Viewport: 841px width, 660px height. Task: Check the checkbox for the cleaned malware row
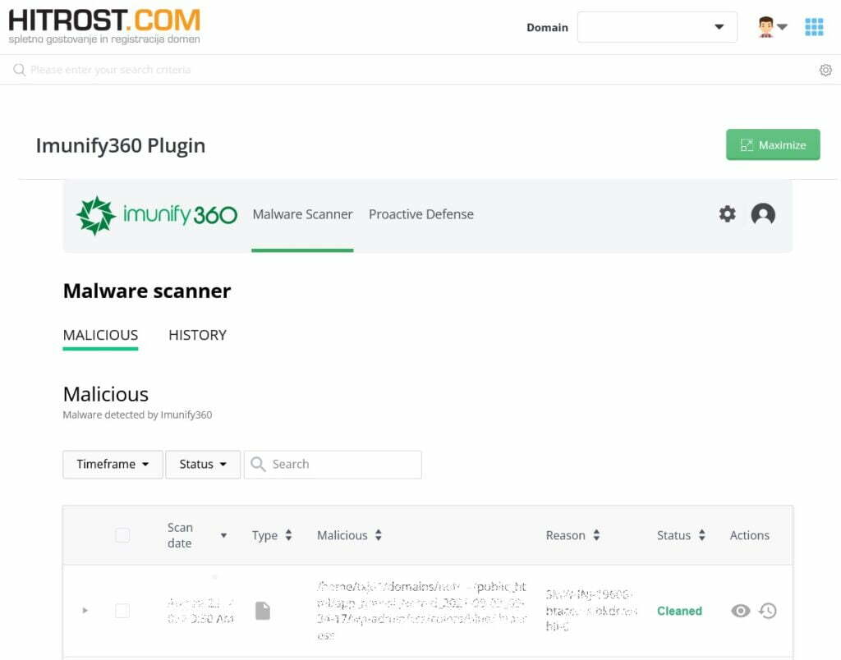[x=122, y=611]
